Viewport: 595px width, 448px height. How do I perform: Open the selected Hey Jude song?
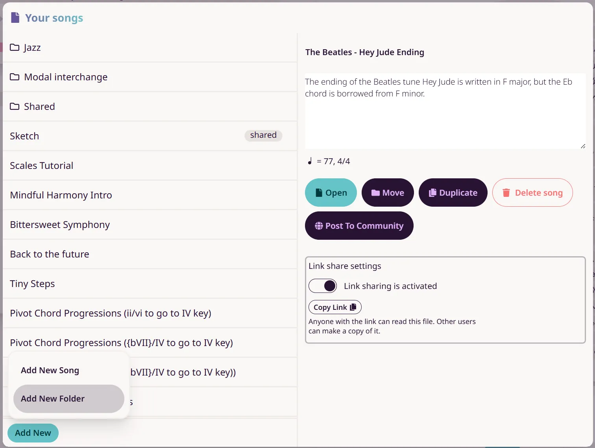331,193
